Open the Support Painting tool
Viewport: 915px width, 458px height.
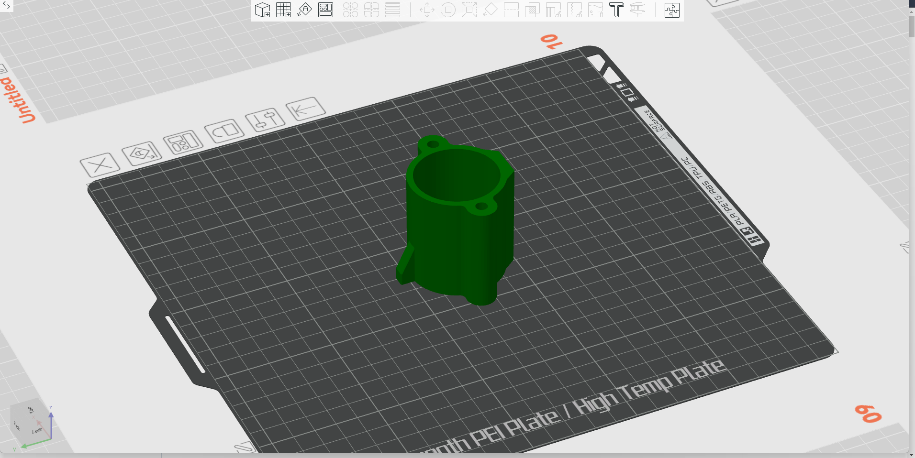553,10
